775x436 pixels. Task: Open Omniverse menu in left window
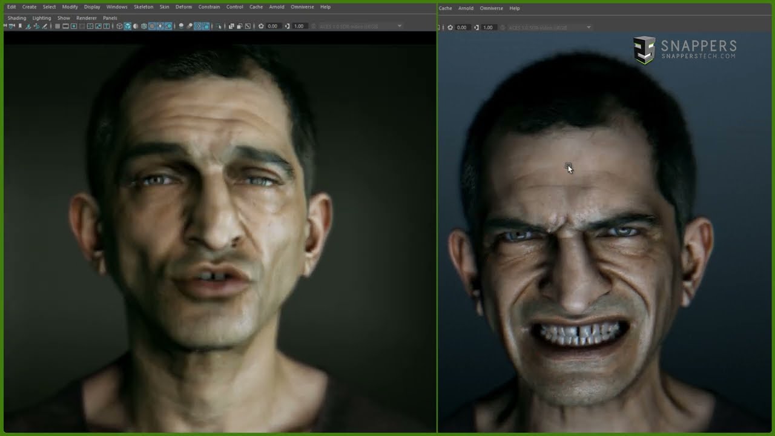pyautogui.click(x=302, y=7)
